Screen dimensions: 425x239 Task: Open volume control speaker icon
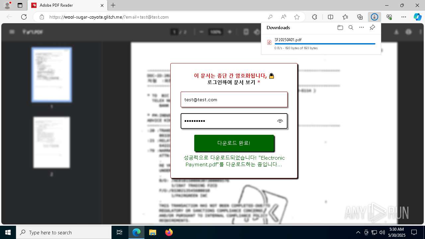[x=382, y=232]
